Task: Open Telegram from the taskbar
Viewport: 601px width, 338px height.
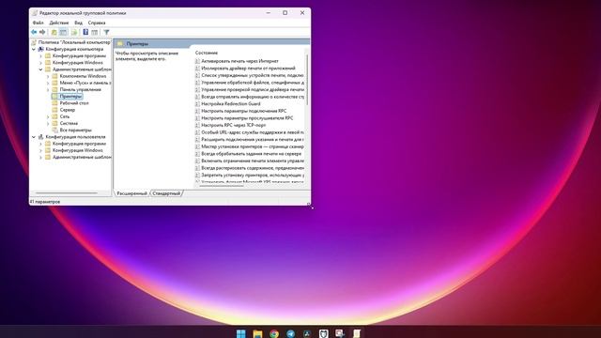Action: 290,333
